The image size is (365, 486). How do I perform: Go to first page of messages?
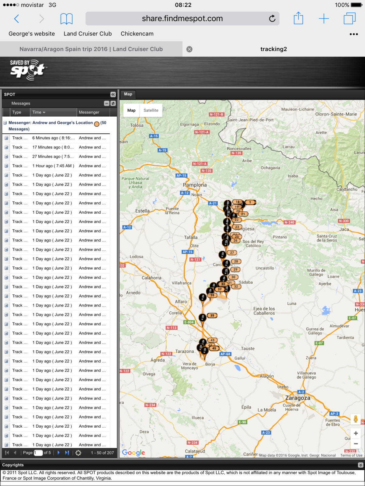tap(7, 453)
